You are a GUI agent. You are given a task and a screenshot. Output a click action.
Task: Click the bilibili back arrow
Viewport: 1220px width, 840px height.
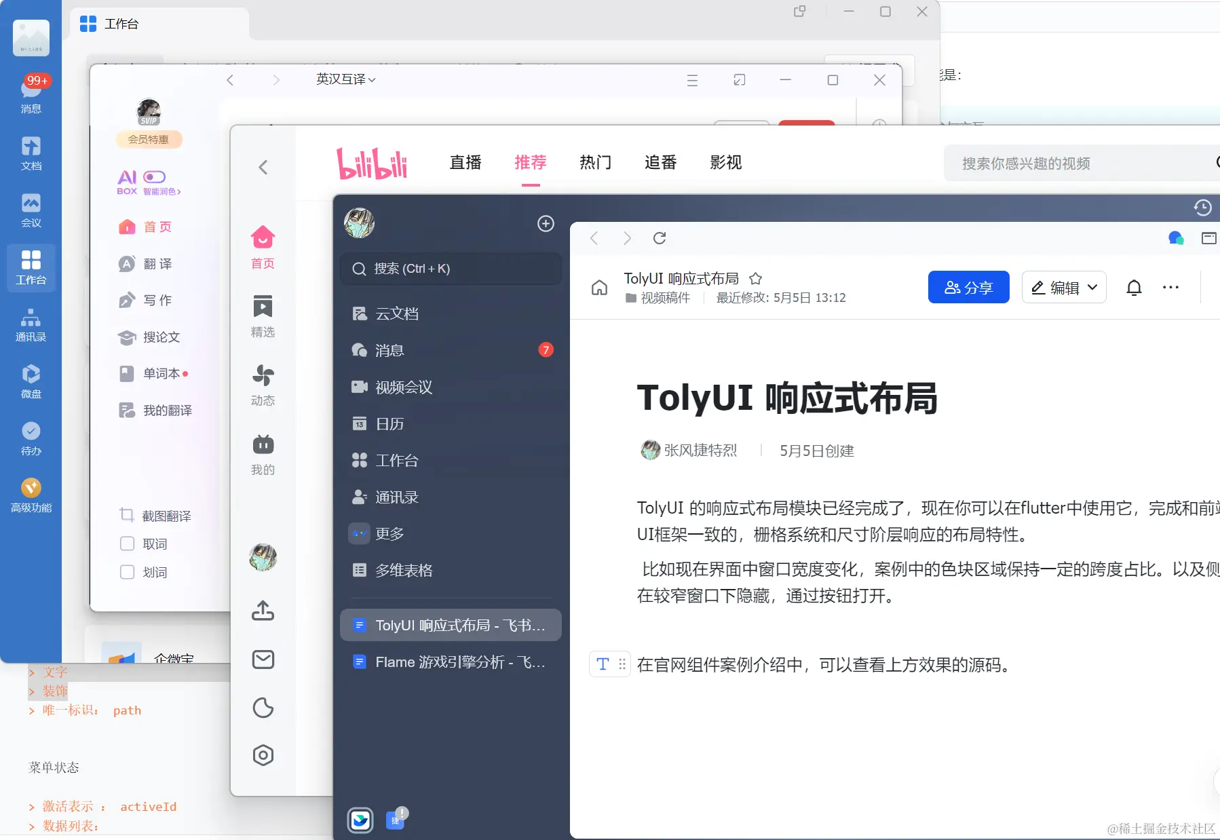(x=263, y=167)
